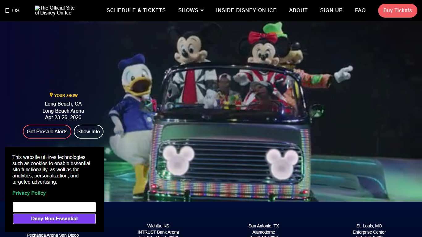This screenshot has height=237, width=422.
Task: Click Deny Non-Essential cookies
Action: [x=54, y=218]
